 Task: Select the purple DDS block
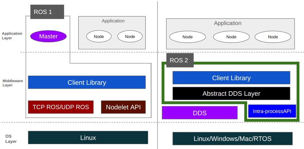click(200, 113)
